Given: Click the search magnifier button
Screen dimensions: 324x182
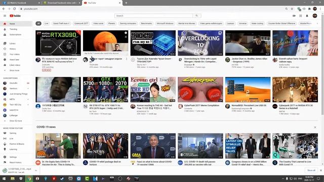Looking at the screenshot, I should (196, 16).
